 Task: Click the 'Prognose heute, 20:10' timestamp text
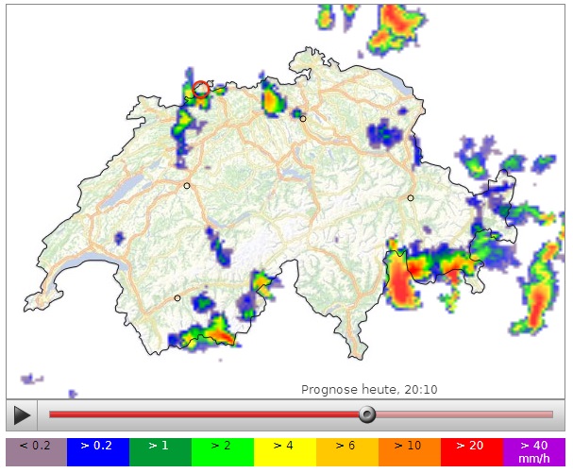pos(369,390)
